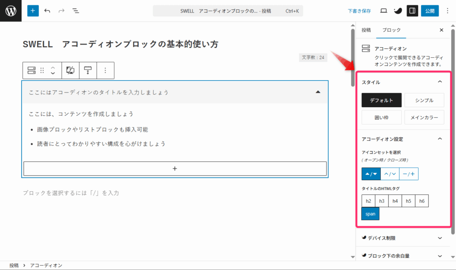Image resolution: width=456 pixels, height=270 pixels.
Task: Set title HTML tag to h2
Action: tap(368, 201)
